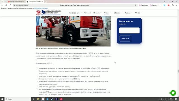Open Yandex home icon next to back arrow
The width and height of the screenshot is (179, 101).
point(6,5)
